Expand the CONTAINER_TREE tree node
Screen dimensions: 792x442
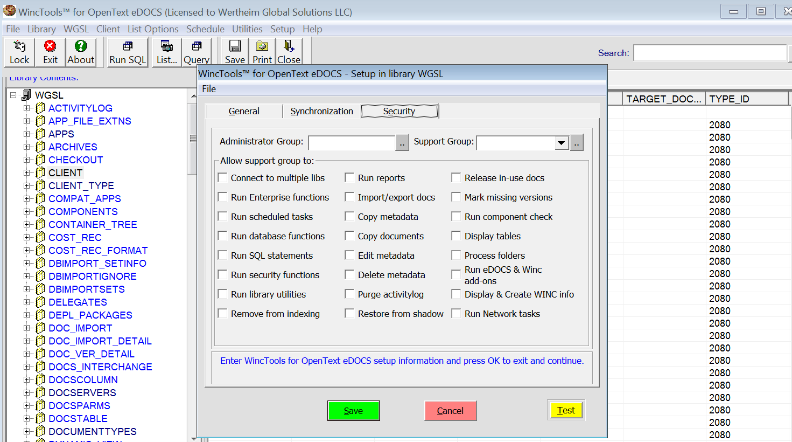tap(26, 225)
